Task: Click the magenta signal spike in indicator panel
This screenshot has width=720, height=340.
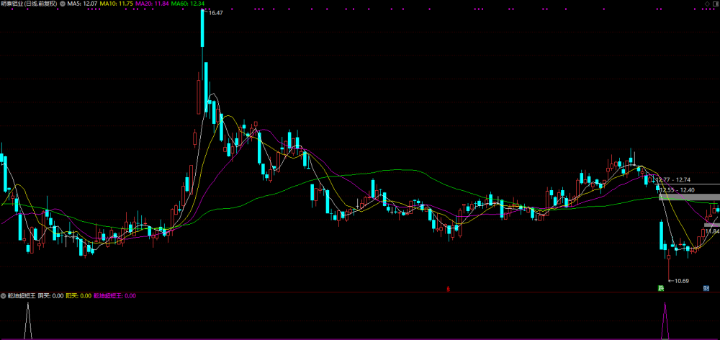Action: pyautogui.click(x=665, y=321)
